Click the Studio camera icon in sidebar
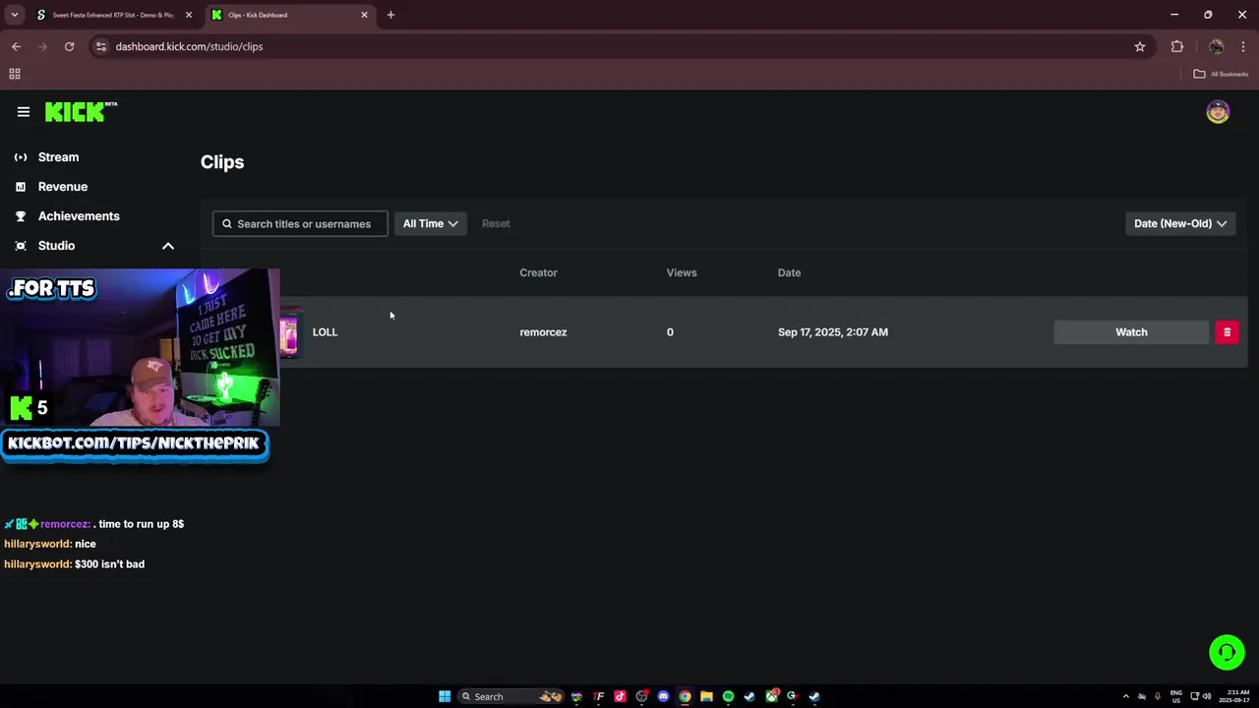Viewport: 1259px width, 708px height. (21, 246)
